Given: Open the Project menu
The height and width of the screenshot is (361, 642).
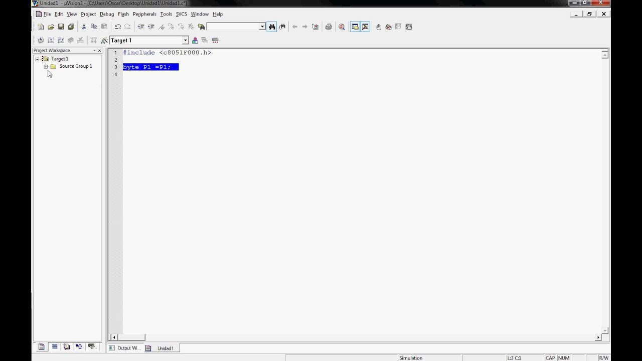Looking at the screenshot, I should (x=88, y=14).
